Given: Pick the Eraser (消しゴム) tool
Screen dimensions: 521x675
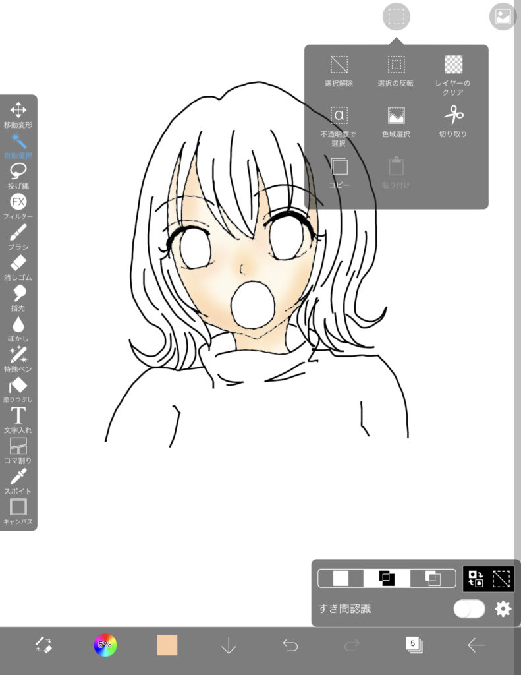Looking at the screenshot, I should click(18, 267).
